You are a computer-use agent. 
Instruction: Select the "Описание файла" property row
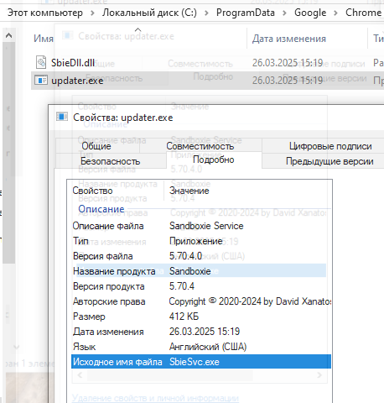(x=201, y=226)
